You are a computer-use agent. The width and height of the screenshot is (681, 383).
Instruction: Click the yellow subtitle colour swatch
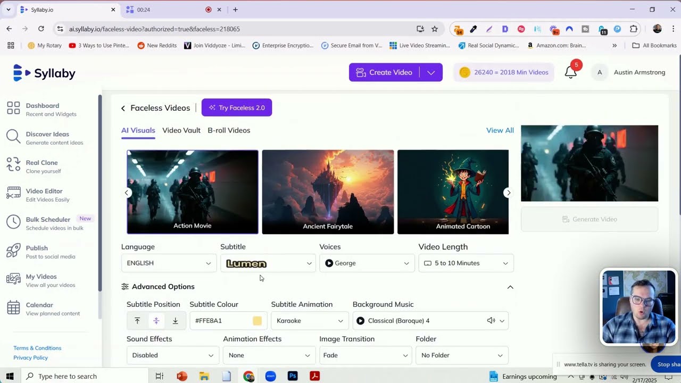[257, 321]
